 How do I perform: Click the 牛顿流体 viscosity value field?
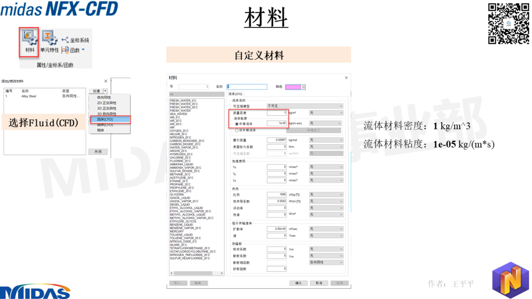276,123
